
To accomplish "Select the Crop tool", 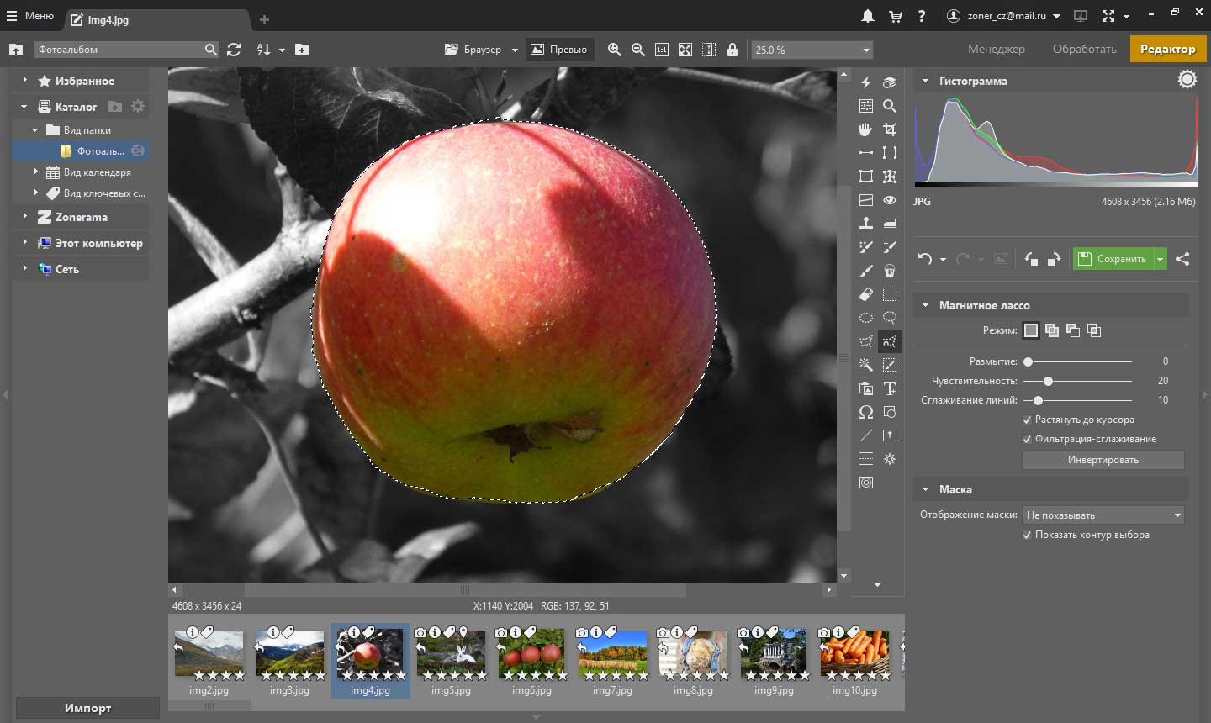I will [890, 129].
